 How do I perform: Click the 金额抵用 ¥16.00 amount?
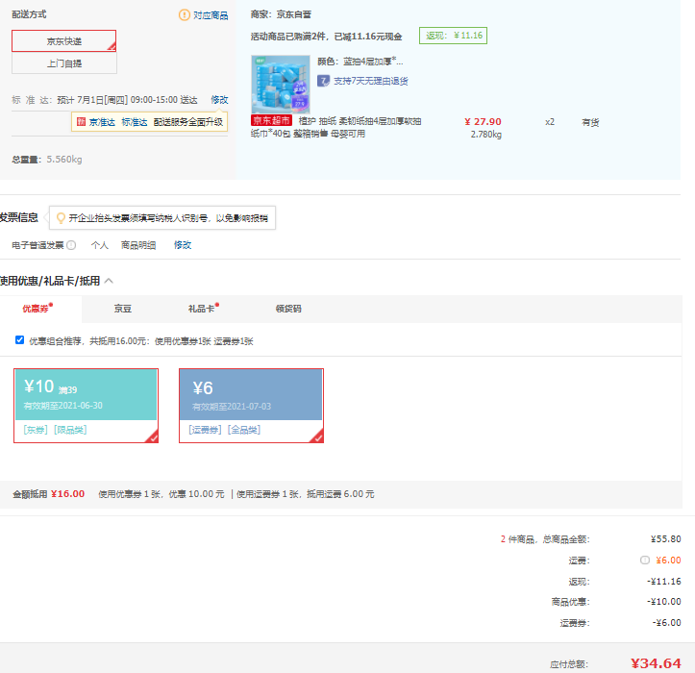(x=67, y=494)
